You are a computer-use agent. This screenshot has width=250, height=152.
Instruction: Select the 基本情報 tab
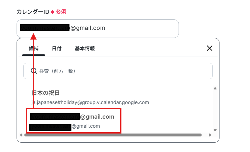[85, 48]
